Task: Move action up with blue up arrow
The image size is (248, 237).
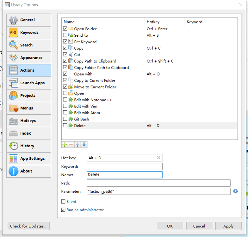Action: (x=77, y=145)
